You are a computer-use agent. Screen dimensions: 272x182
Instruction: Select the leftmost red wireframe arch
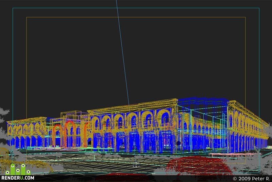[57, 136]
